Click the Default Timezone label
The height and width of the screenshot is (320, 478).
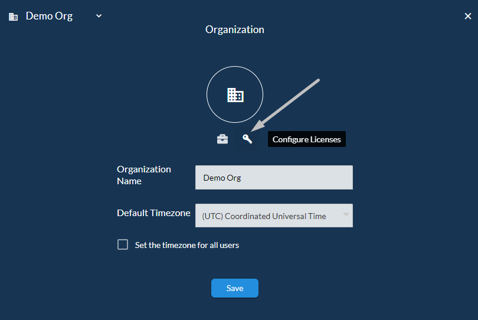(153, 213)
